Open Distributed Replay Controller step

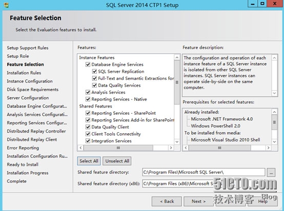pos(36,131)
